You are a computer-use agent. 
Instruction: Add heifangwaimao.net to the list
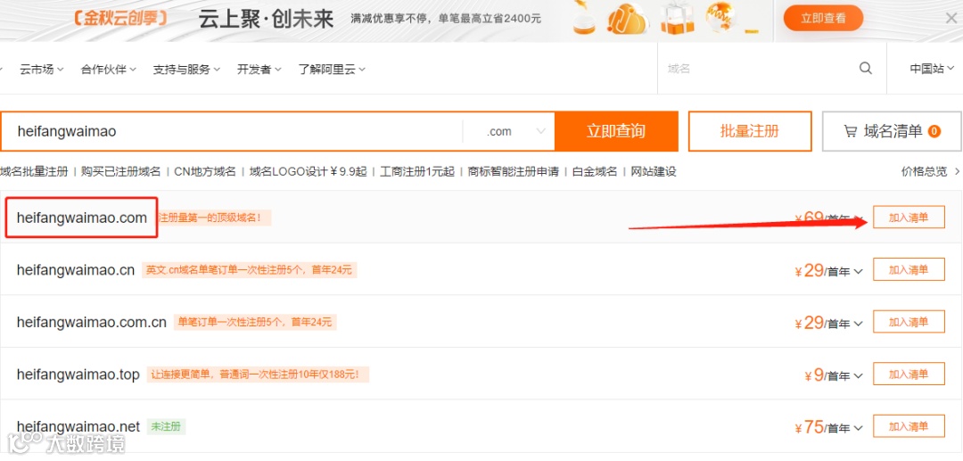909,426
